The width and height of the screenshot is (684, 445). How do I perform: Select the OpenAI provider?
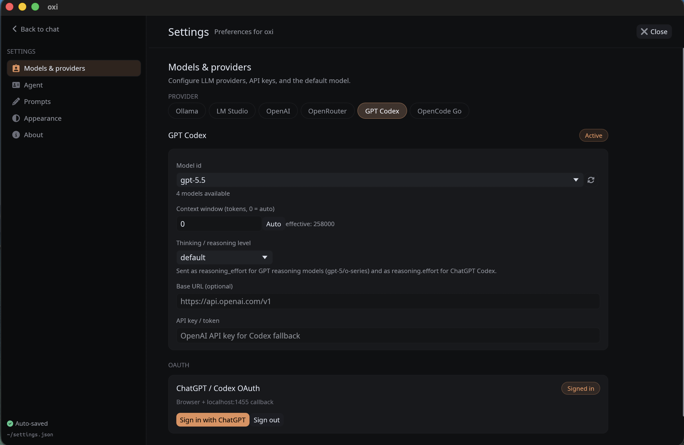coord(278,111)
